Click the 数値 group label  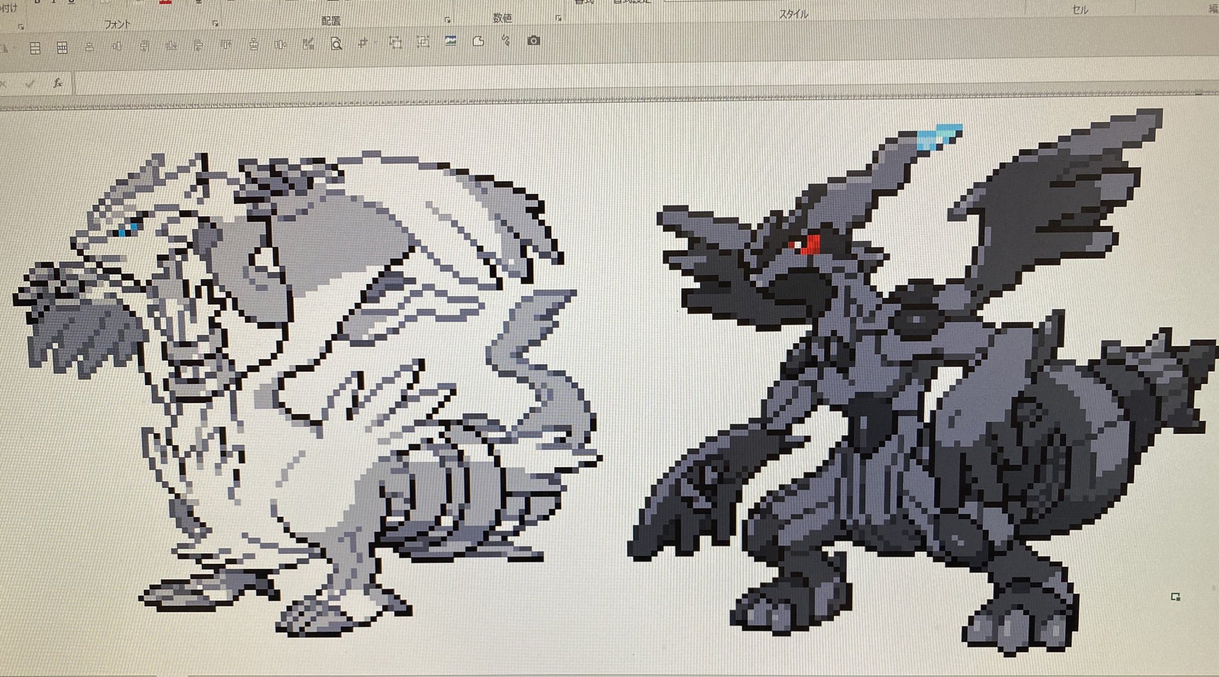pyautogui.click(x=502, y=18)
